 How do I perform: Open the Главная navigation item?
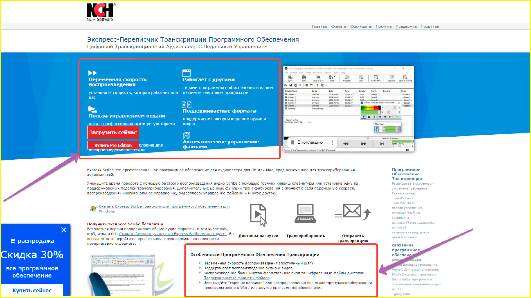319,26
